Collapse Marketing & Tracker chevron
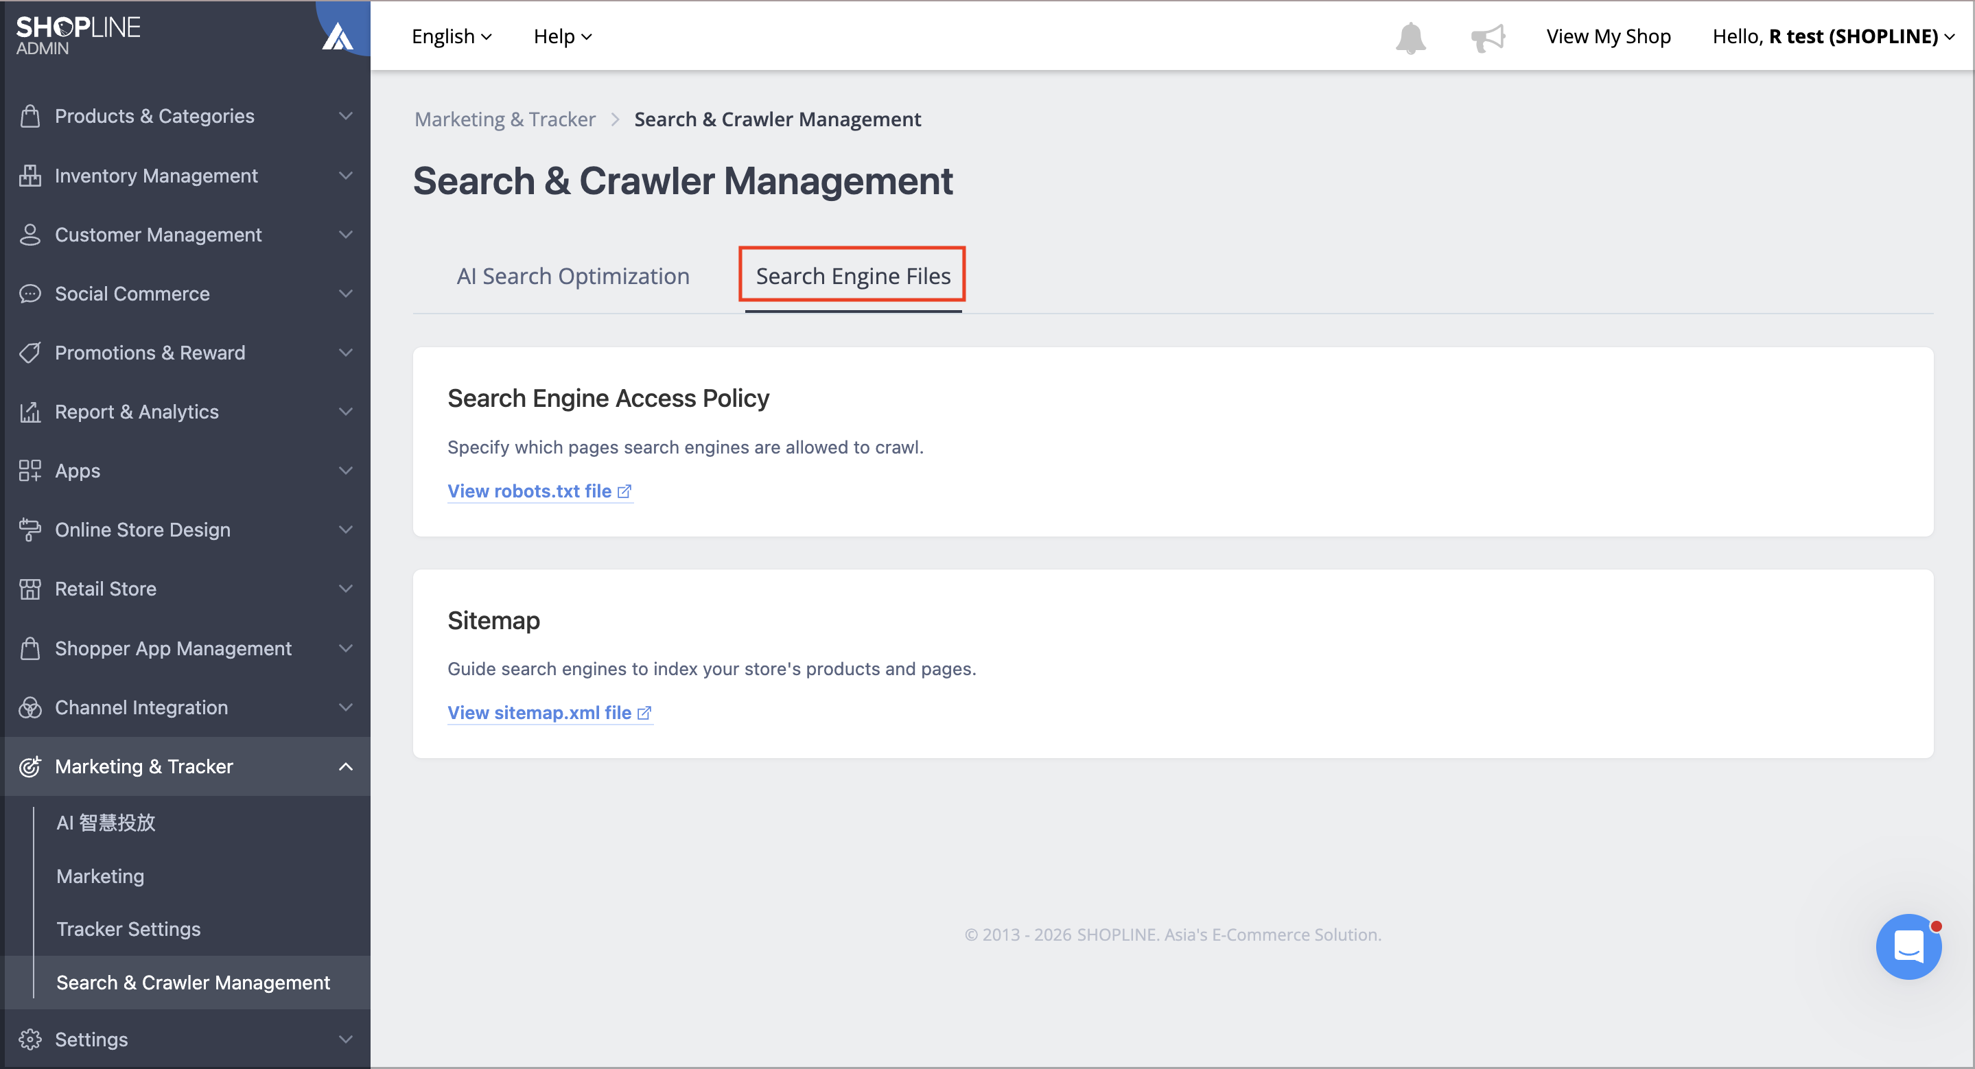The width and height of the screenshot is (1975, 1069). (x=346, y=766)
